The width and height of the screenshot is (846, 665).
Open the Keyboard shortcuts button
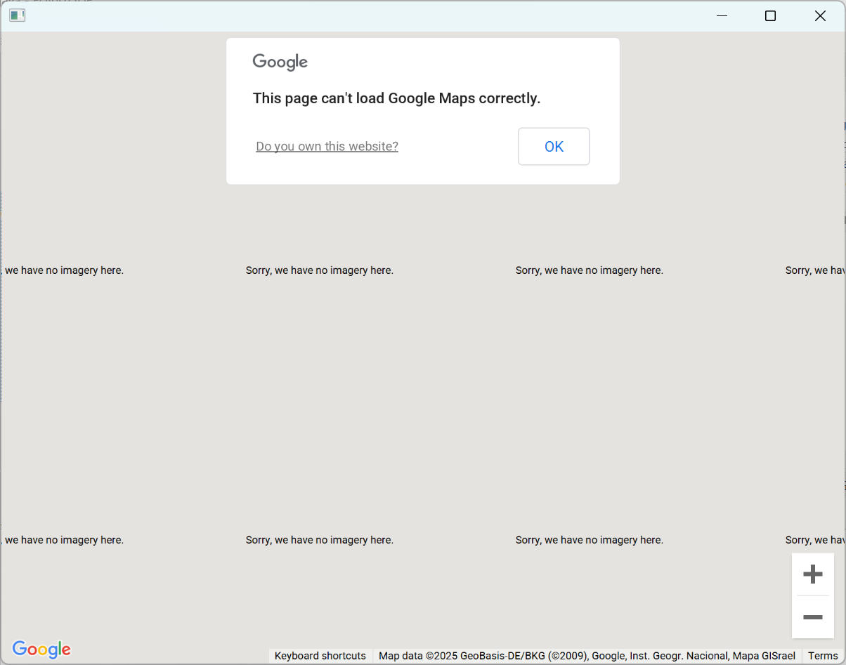[320, 656]
